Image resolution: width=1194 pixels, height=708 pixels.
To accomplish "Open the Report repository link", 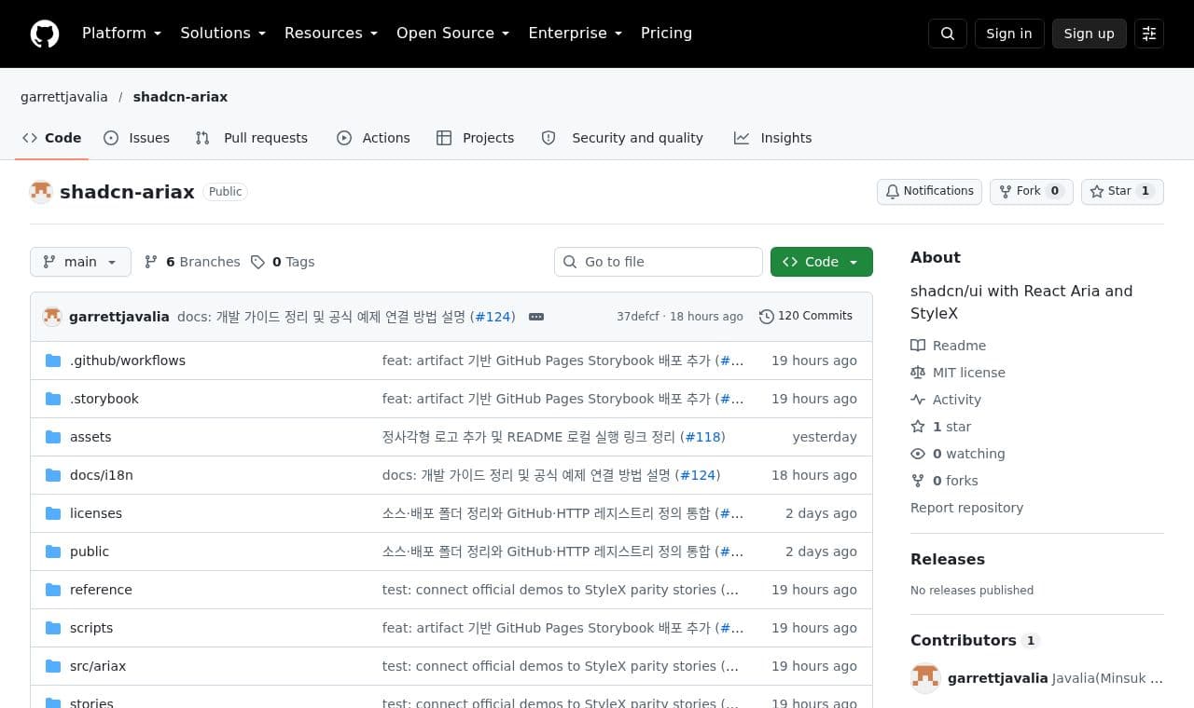I will click(966, 508).
